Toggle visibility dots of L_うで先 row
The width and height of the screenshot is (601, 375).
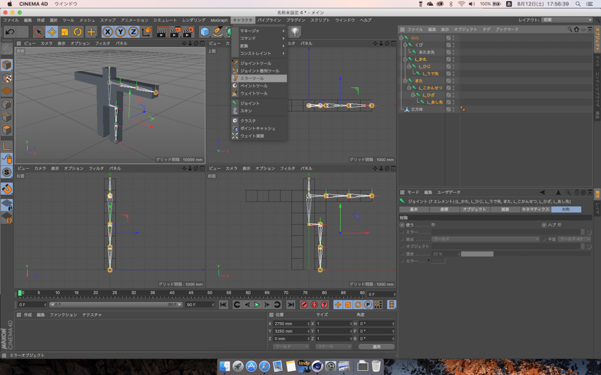[454, 73]
